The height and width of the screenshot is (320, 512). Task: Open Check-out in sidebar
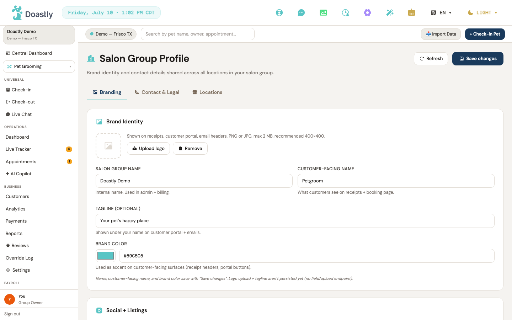[x=39, y=102]
